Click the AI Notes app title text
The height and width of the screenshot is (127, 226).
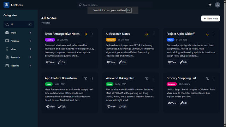pos(17,5)
